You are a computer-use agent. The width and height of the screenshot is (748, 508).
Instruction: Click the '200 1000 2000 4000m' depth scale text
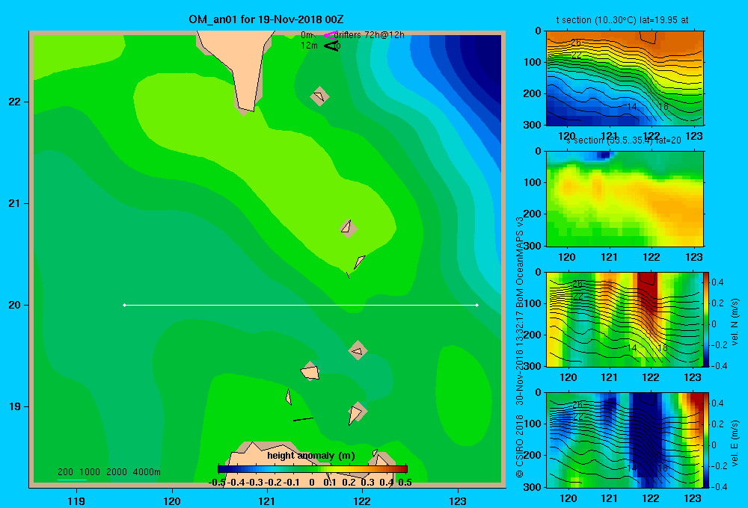108,472
